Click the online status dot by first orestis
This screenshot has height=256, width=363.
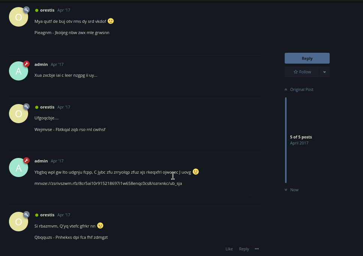(x=37, y=10)
